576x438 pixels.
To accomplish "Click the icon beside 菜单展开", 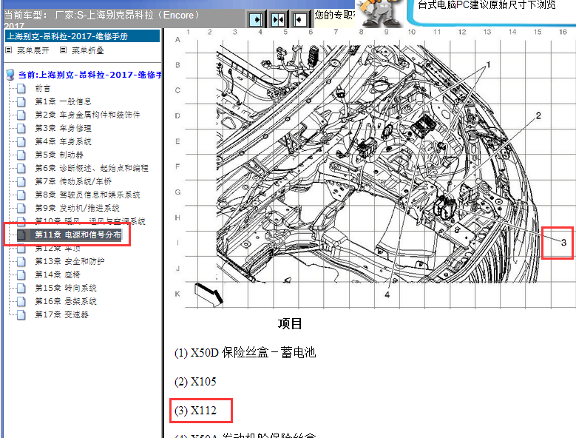I will coord(9,50).
